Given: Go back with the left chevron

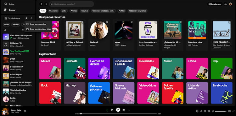Looking at the screenshot, I should 42,4.
